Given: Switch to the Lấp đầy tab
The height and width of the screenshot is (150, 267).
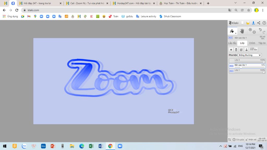Looking at the screenshot, I should [x=232, y=43].
